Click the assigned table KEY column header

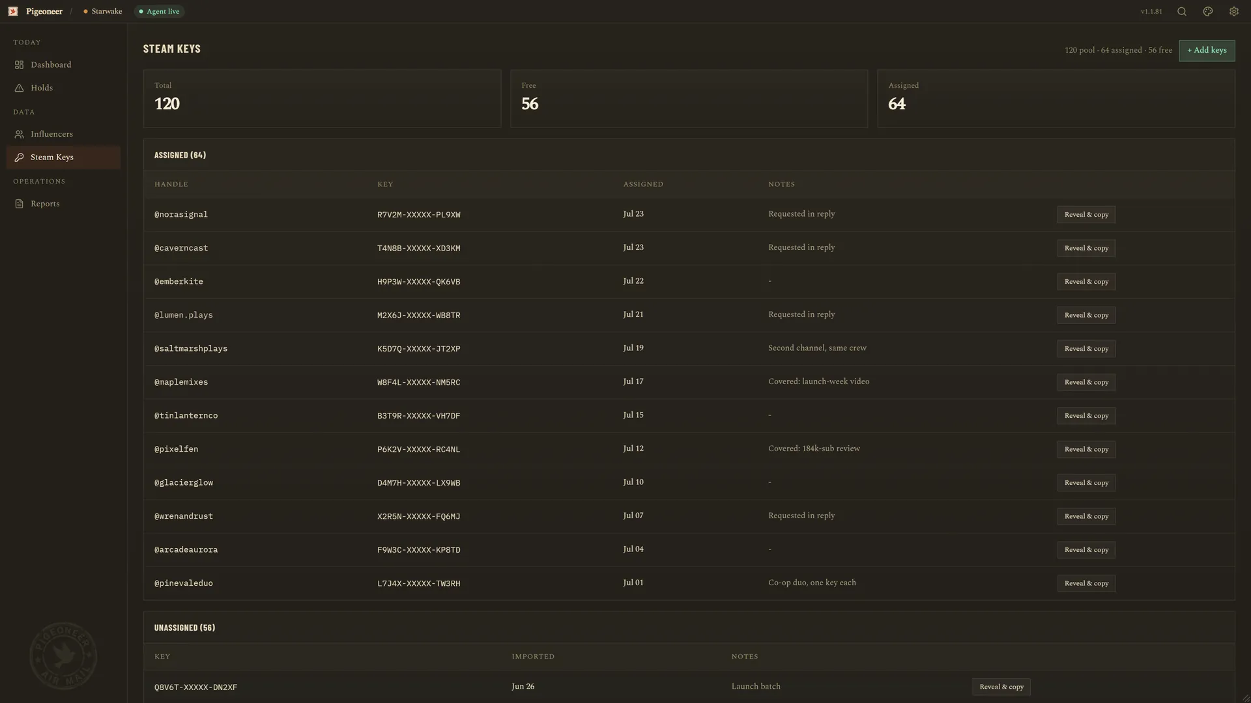(x=385, y=184)
